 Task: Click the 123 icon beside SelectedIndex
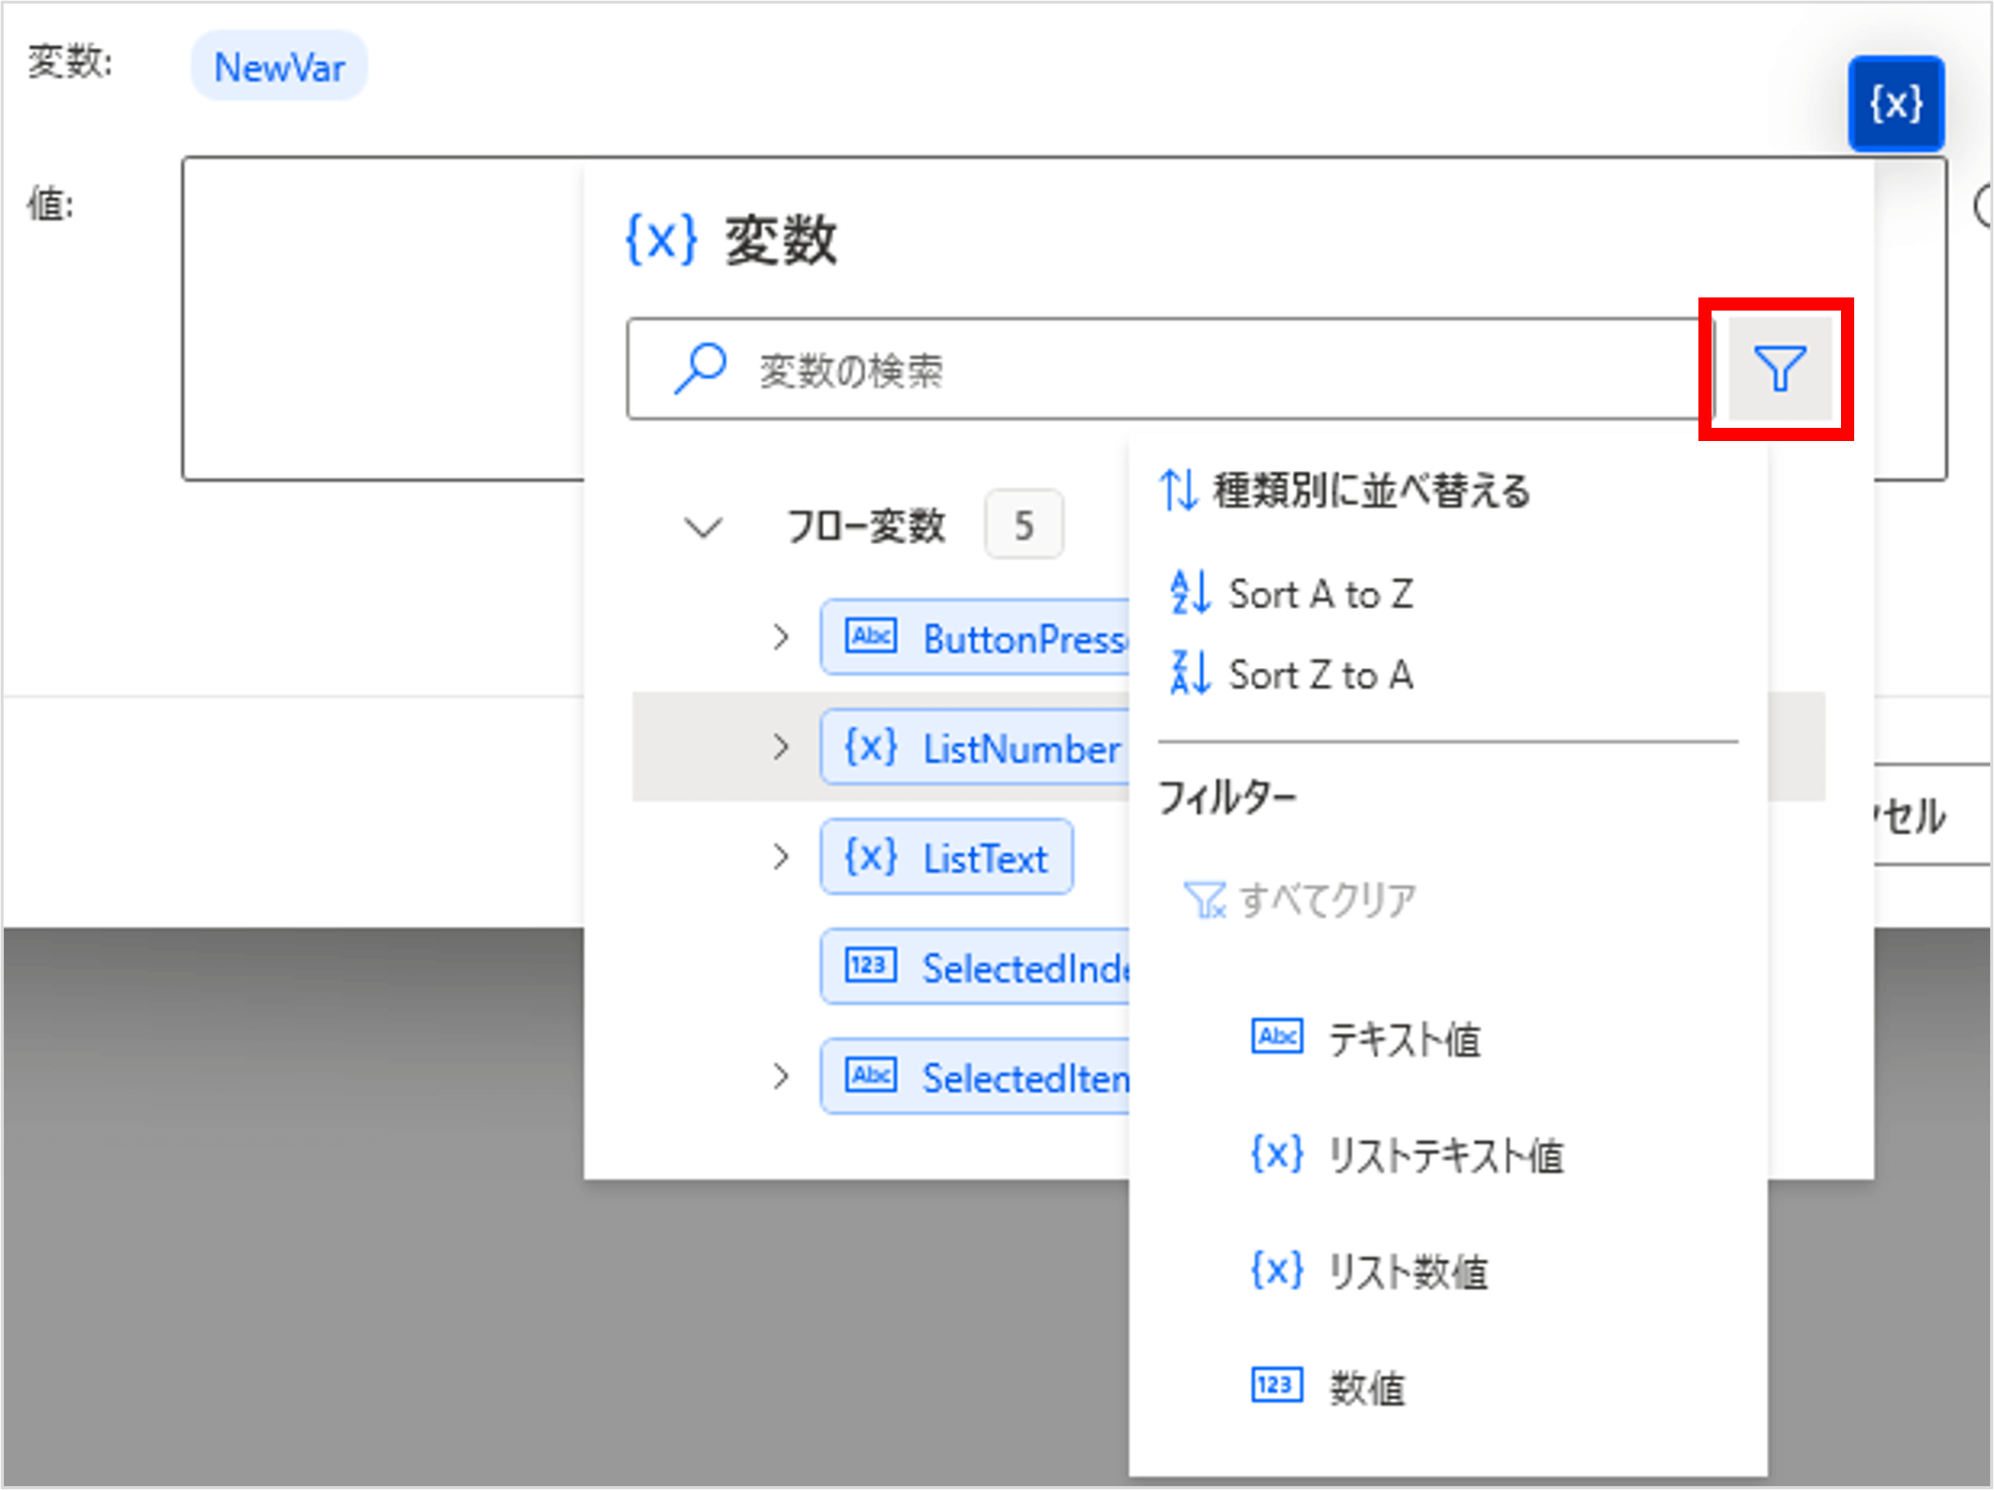[x=871, y=965]
